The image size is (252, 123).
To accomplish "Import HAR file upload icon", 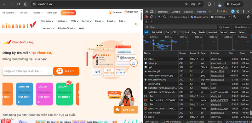I will click(x=146, y=22).
